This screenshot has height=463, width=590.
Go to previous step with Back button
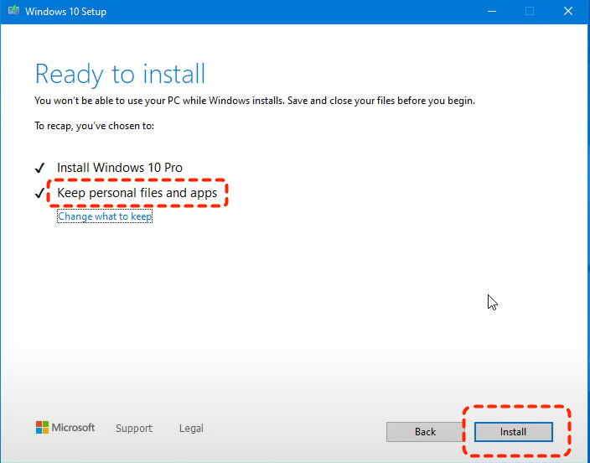pyautogui.click(x=425, y=432)
